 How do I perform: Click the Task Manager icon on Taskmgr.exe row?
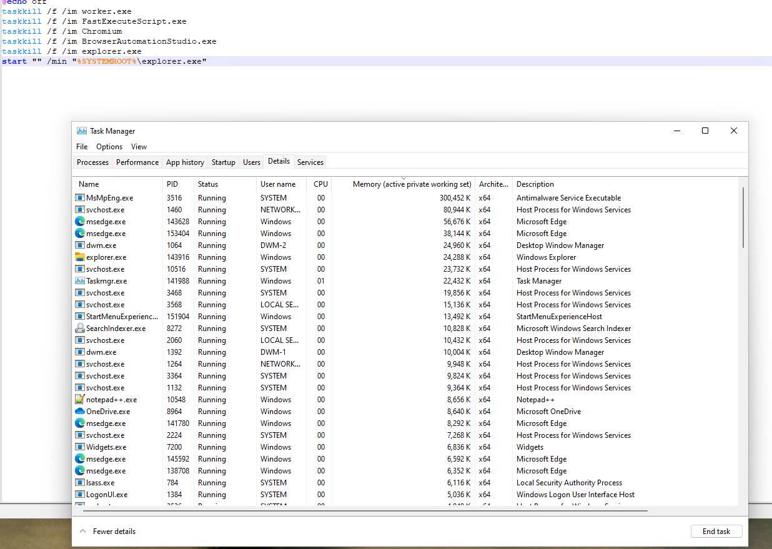click(x=80, y=280)
